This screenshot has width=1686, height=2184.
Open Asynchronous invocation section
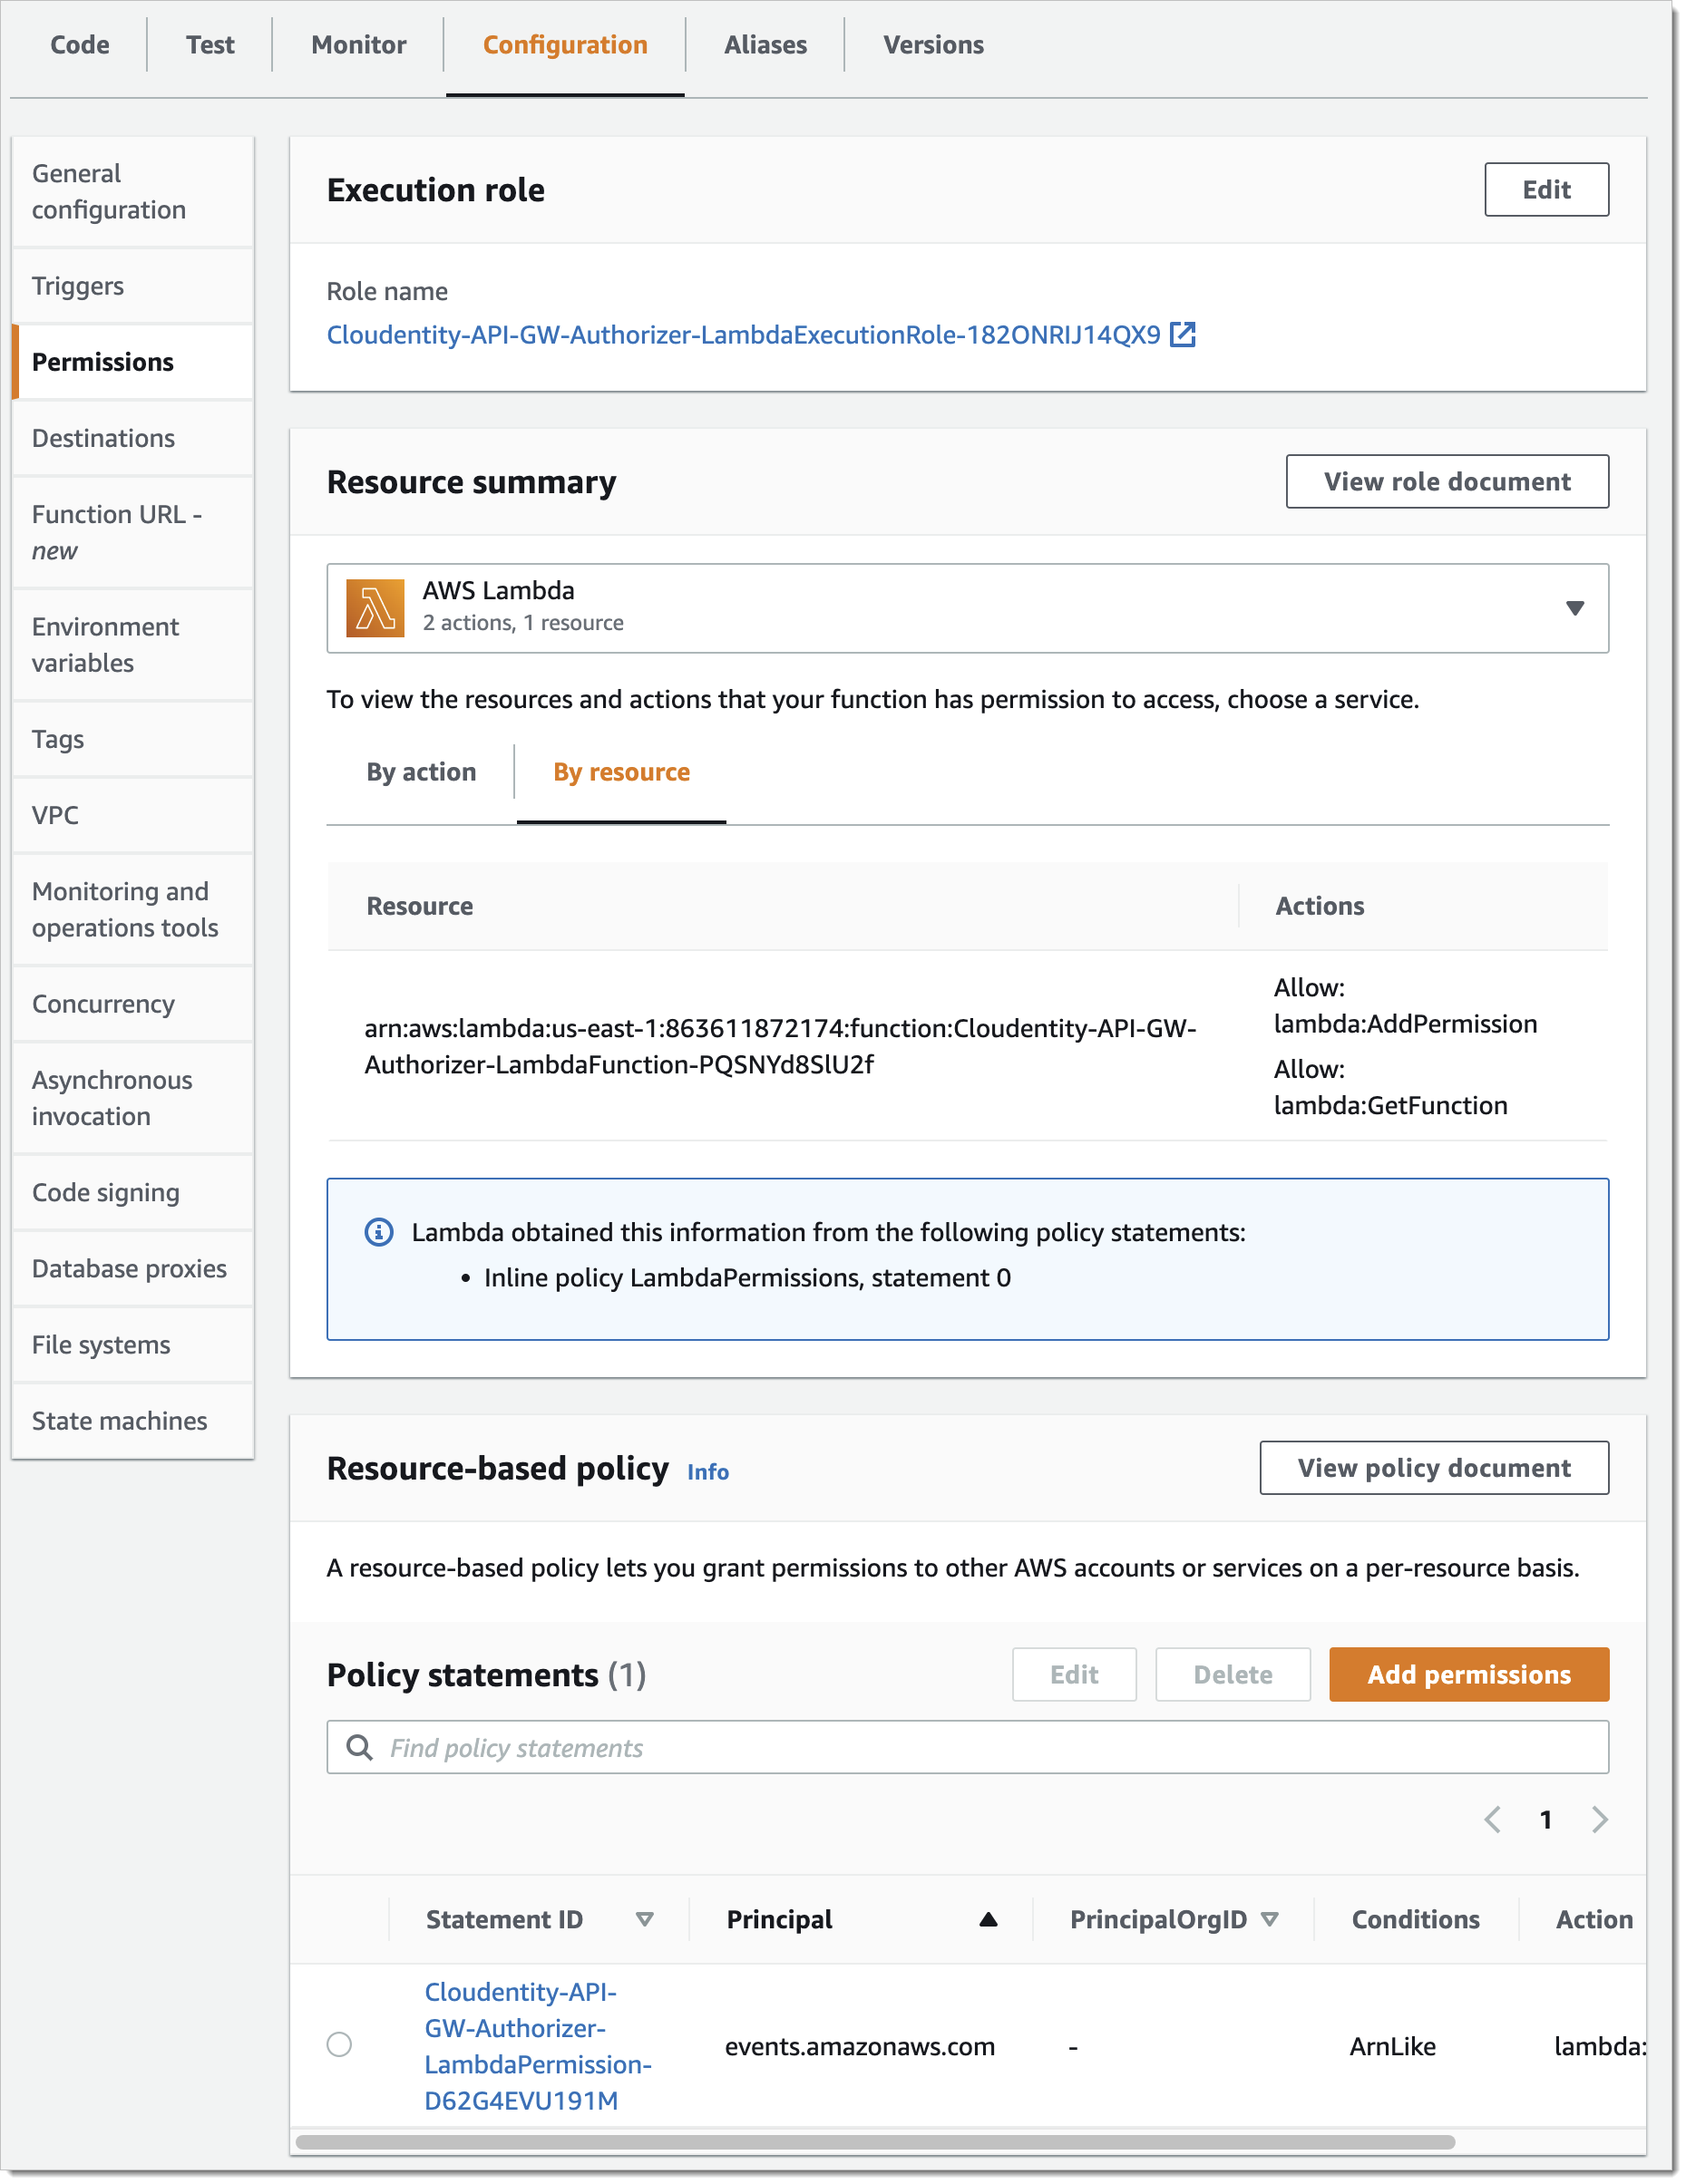tap(134, 1098)
